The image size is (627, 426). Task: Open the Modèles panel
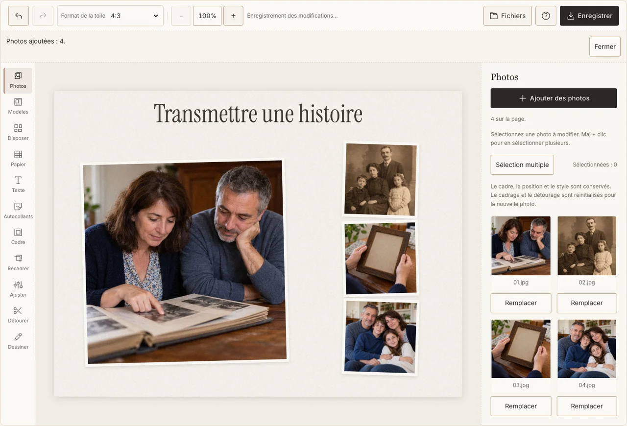click(x=18, y=106)
